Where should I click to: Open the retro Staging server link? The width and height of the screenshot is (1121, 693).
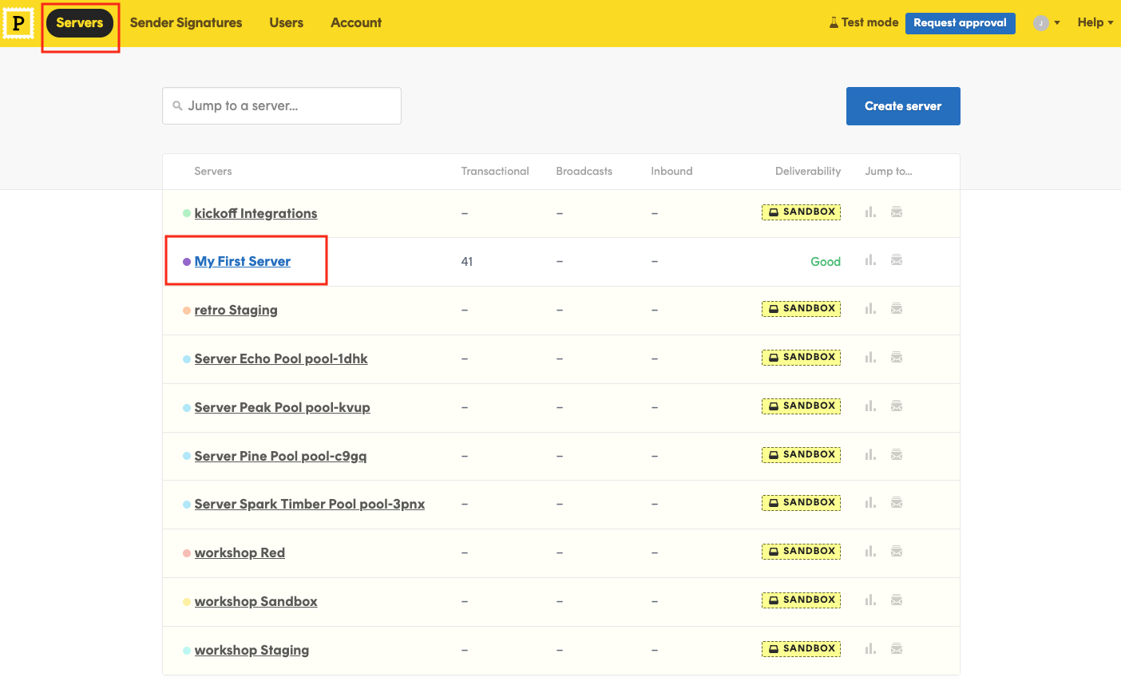tap(236, 310)
